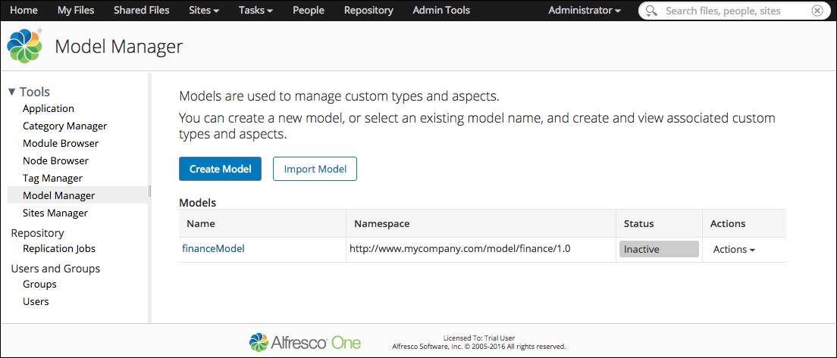Screen dimensions: 837x358
Task: Open Actions dropdown for financeModel
Action: (x=734, y=249)
